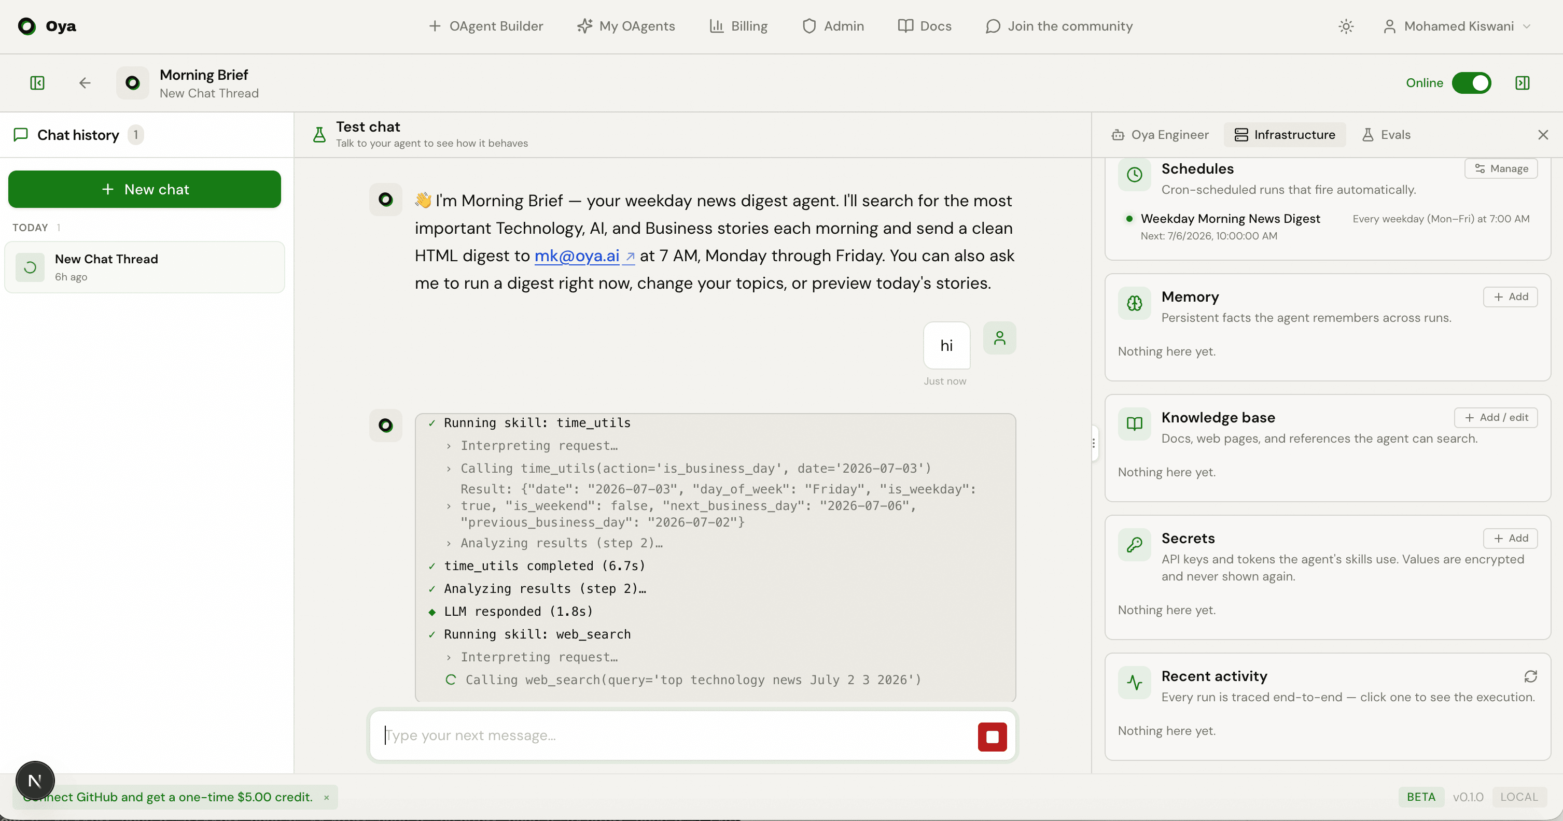This screenshot has height=821, width=1563.
Task: Click the Calling web_search query log line
Action: click(x=693, y=681)
